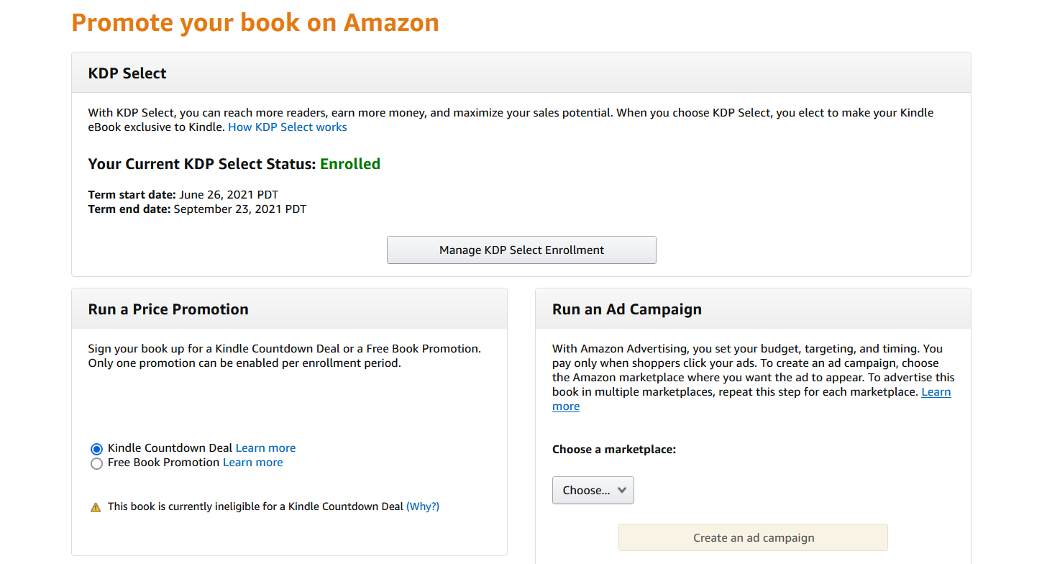Click the Term end date line

196,209
